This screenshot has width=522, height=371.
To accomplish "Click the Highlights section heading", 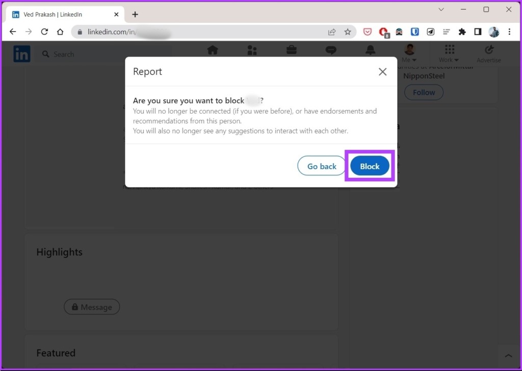I will pyautogui.click(x=59, y=252).
